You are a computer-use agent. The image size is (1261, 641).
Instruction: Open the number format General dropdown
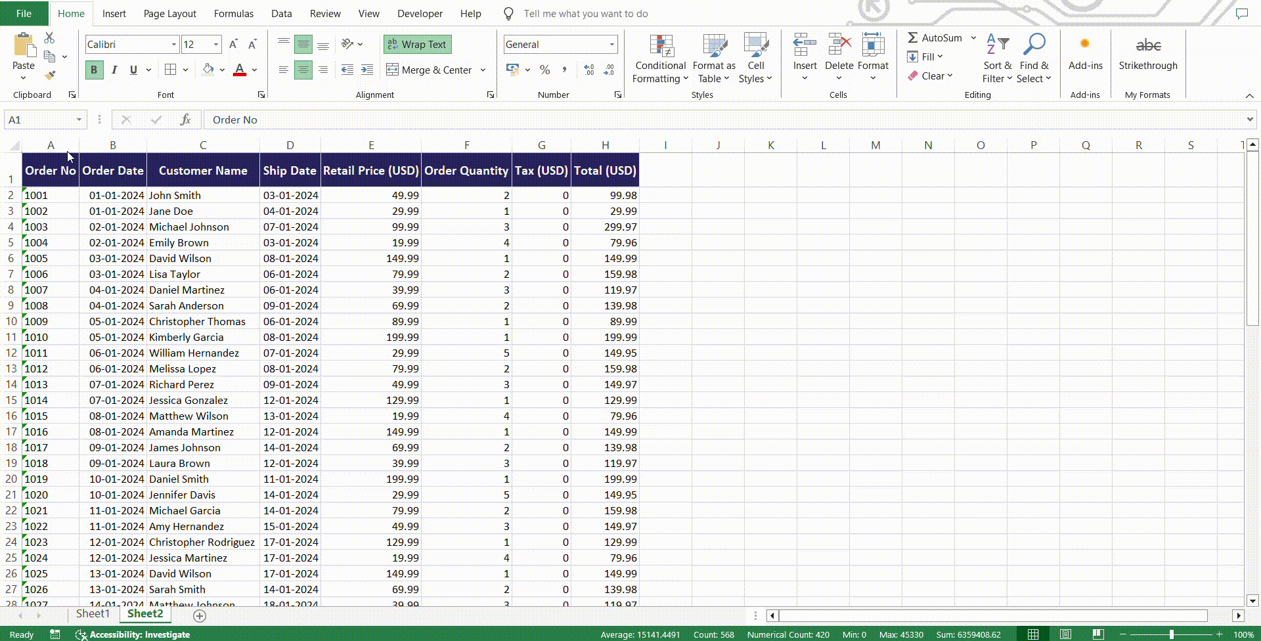tap(611, 45)
